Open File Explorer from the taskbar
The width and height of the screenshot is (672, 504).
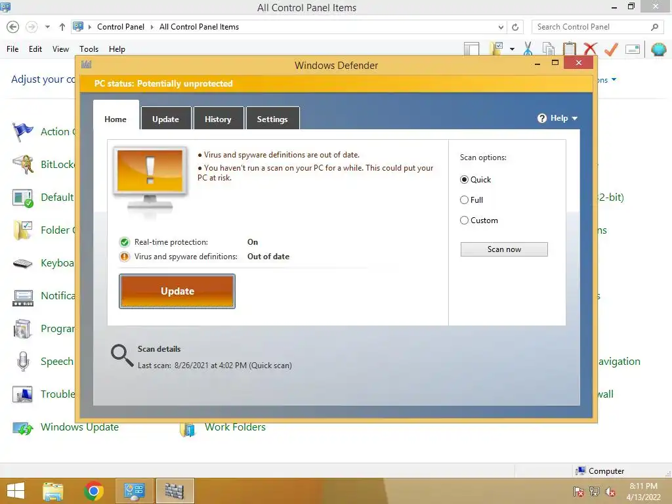[53, 491]
